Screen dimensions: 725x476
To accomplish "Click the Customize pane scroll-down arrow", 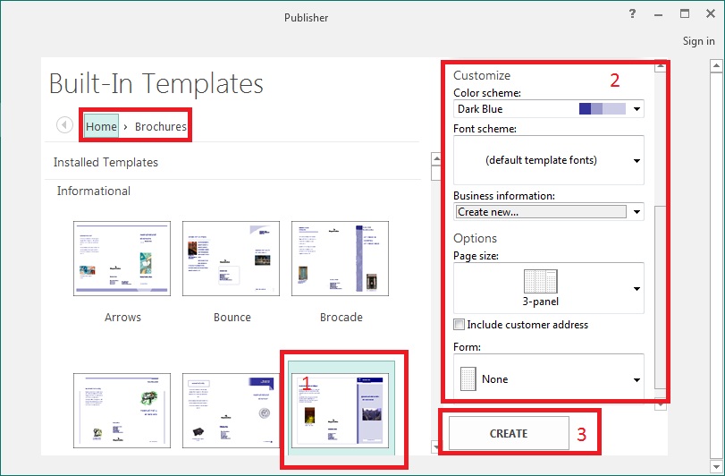I will click(661, 405).
